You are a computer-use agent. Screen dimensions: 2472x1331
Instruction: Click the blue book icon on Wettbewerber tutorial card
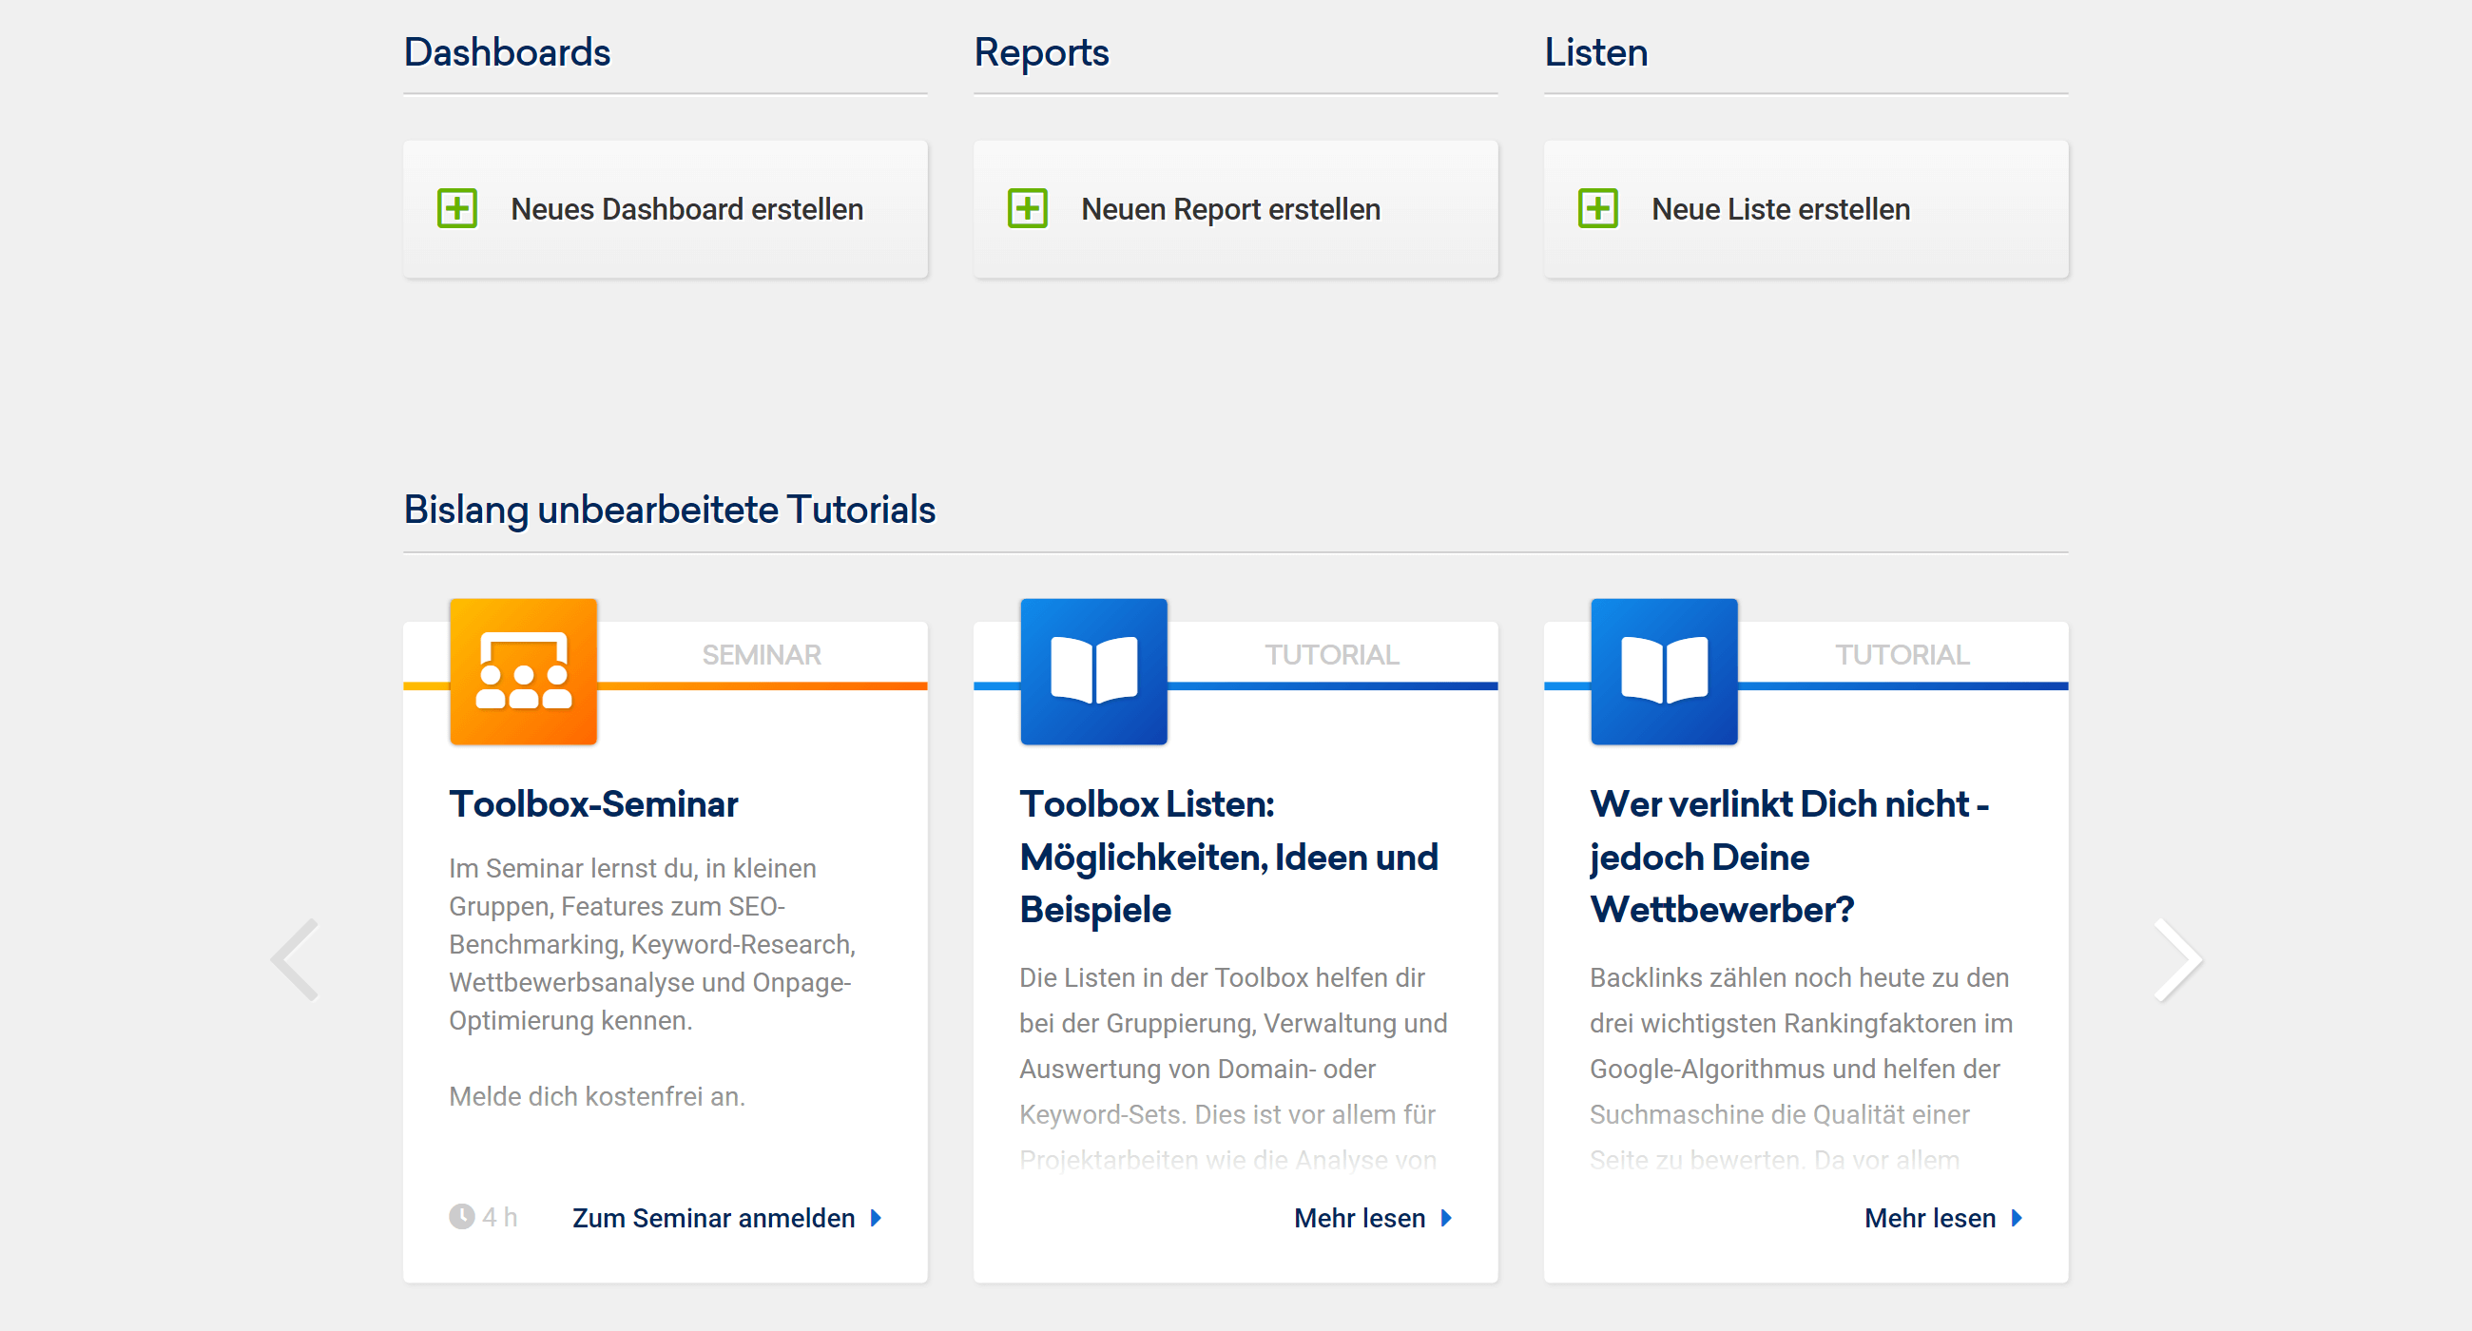[x=1663, y=672]
